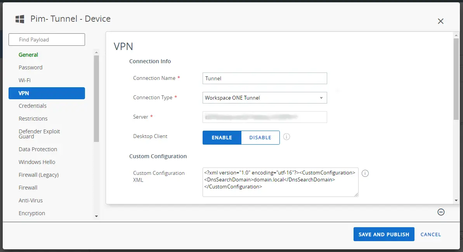Click the VPN page heading

pyautogui.click(x=123, y=46)
